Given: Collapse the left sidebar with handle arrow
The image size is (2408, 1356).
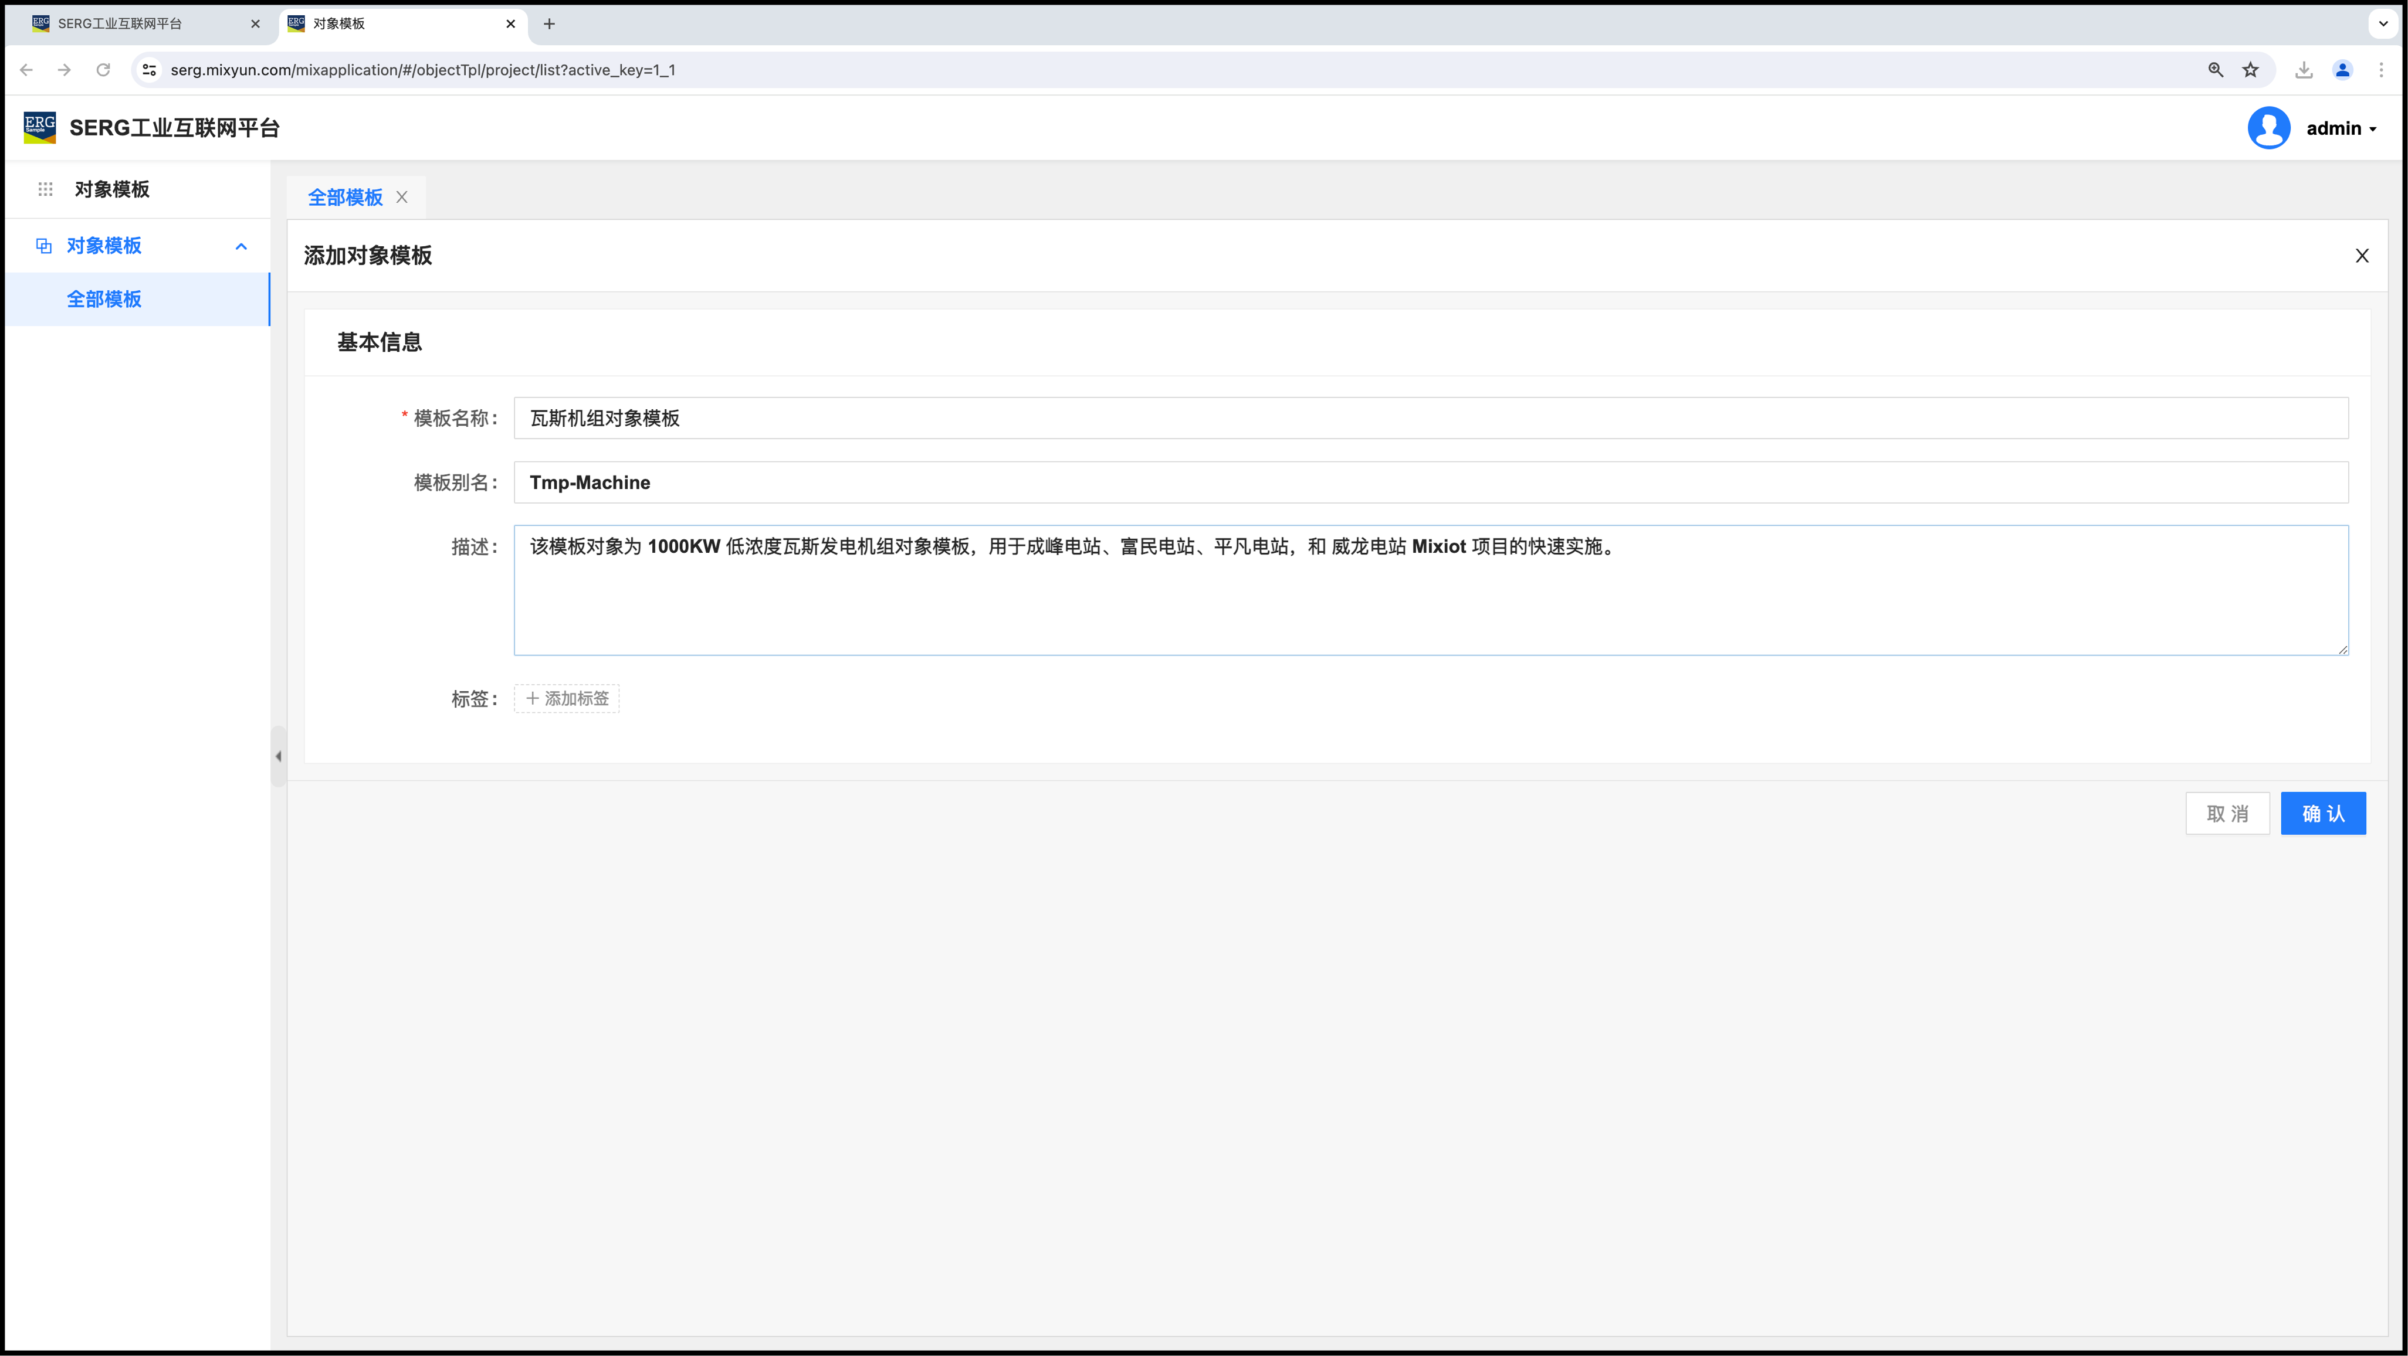Looking at the screenshot, I should [279, 756].
